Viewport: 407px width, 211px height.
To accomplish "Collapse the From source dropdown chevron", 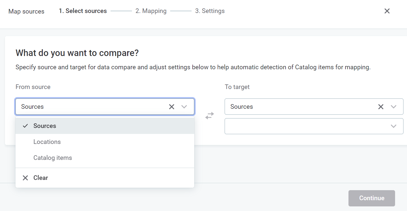I will [x=184, y=107].
